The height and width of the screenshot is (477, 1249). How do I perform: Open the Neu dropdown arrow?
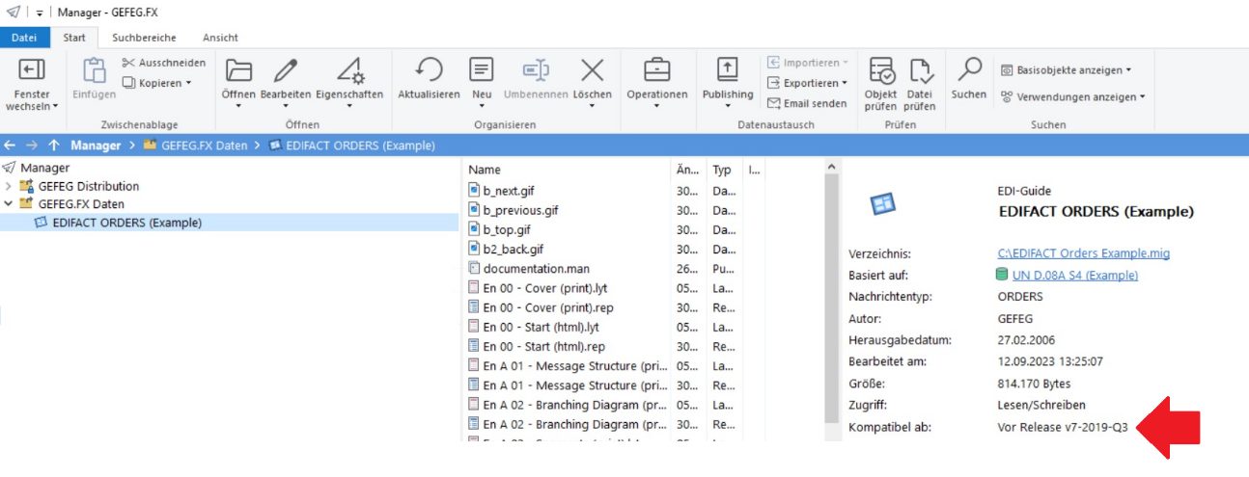point(482,106)
